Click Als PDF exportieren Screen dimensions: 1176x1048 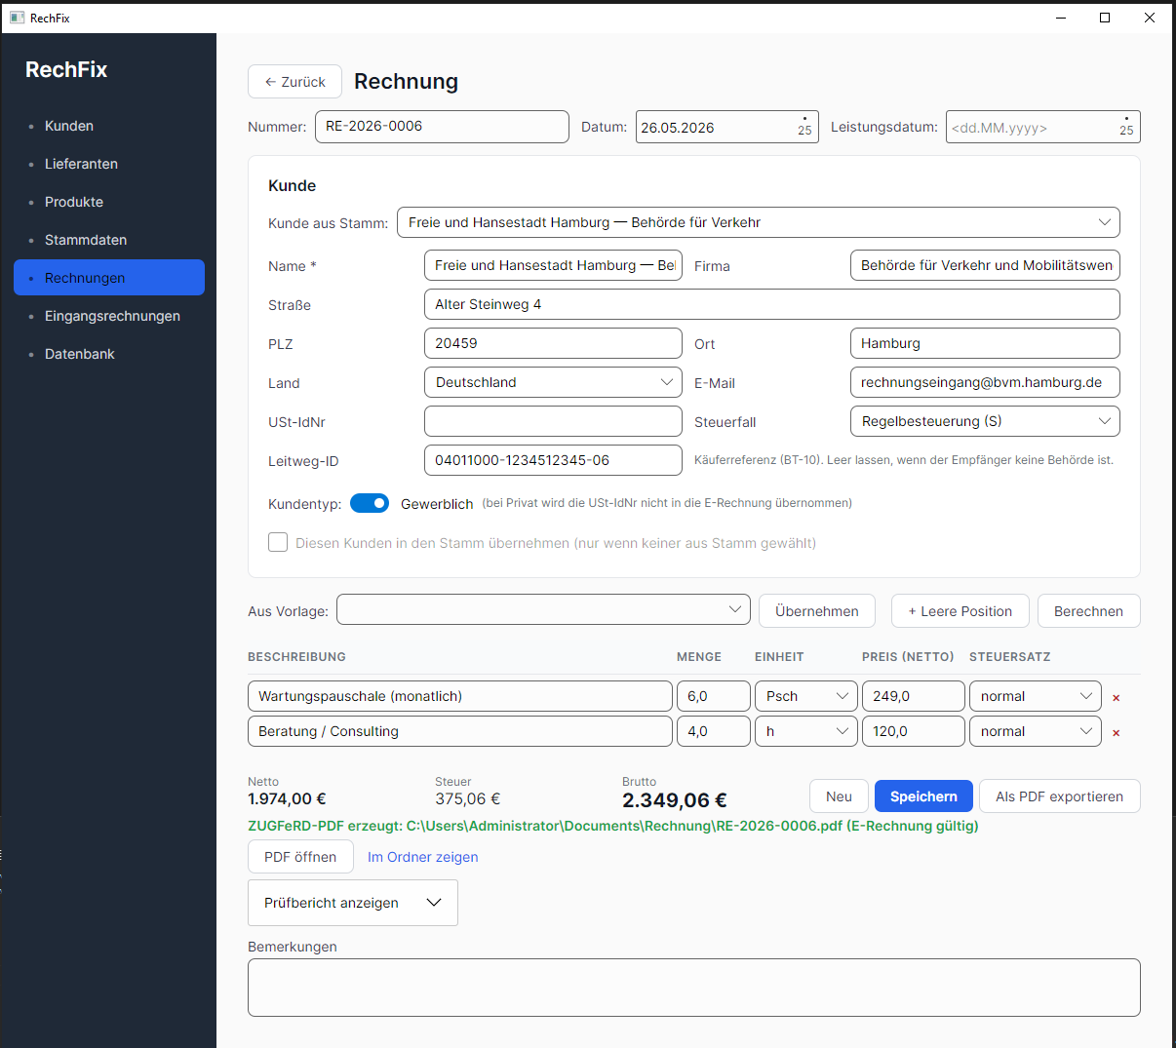tap(1060, 796)
